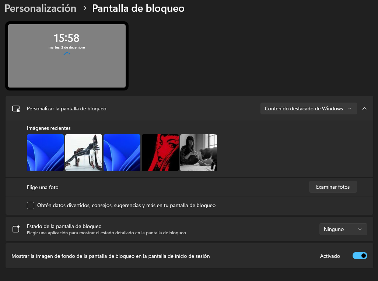Click the Personalizar la pantalla de bloqueo label
Image resolution: width=378 pixels, height=281 pixels.
(x=67, y=109)
